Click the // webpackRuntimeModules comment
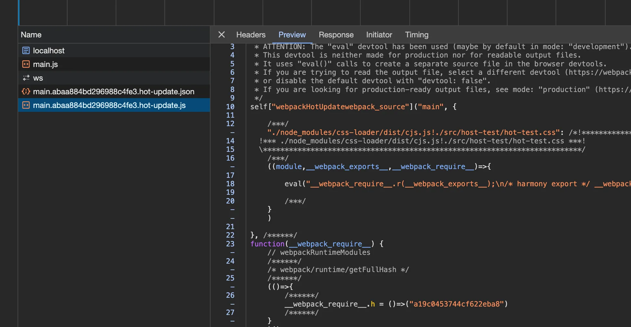 [319, 252]
